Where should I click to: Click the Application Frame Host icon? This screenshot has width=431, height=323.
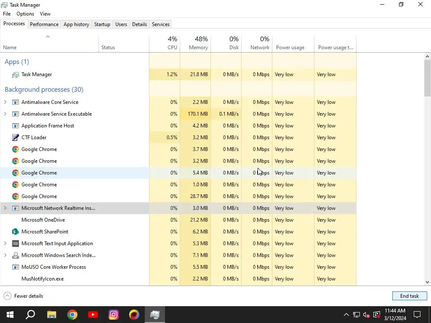tap(16, 126)
